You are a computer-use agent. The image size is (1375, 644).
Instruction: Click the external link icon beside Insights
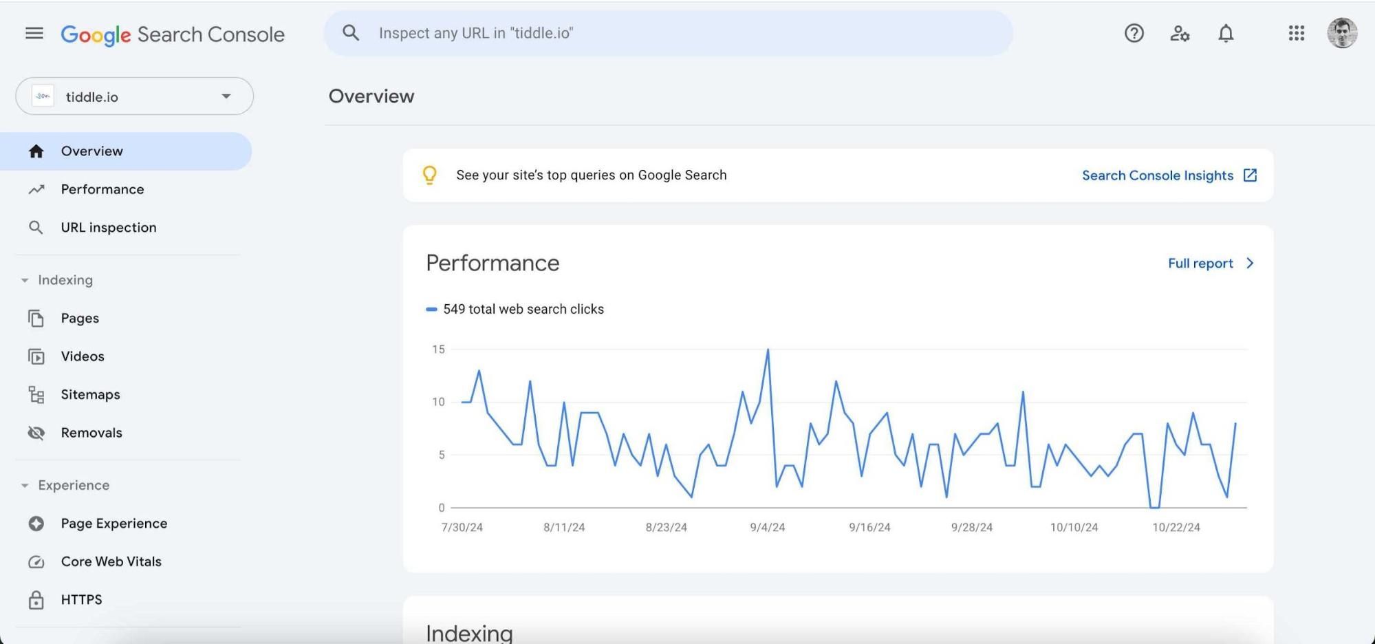1250,175
